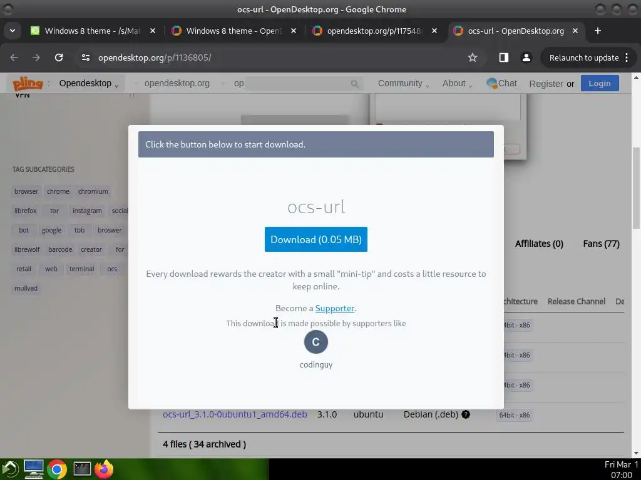Open the Supporter link
The height and width of the screenshot is (480, 641).
tap(334, 308)
